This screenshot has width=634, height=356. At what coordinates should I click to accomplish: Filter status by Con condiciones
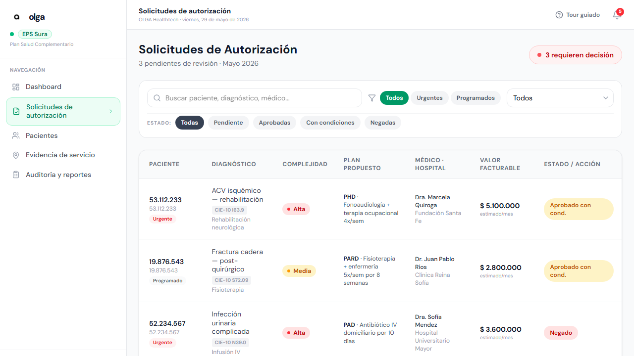tap(330, 123)
